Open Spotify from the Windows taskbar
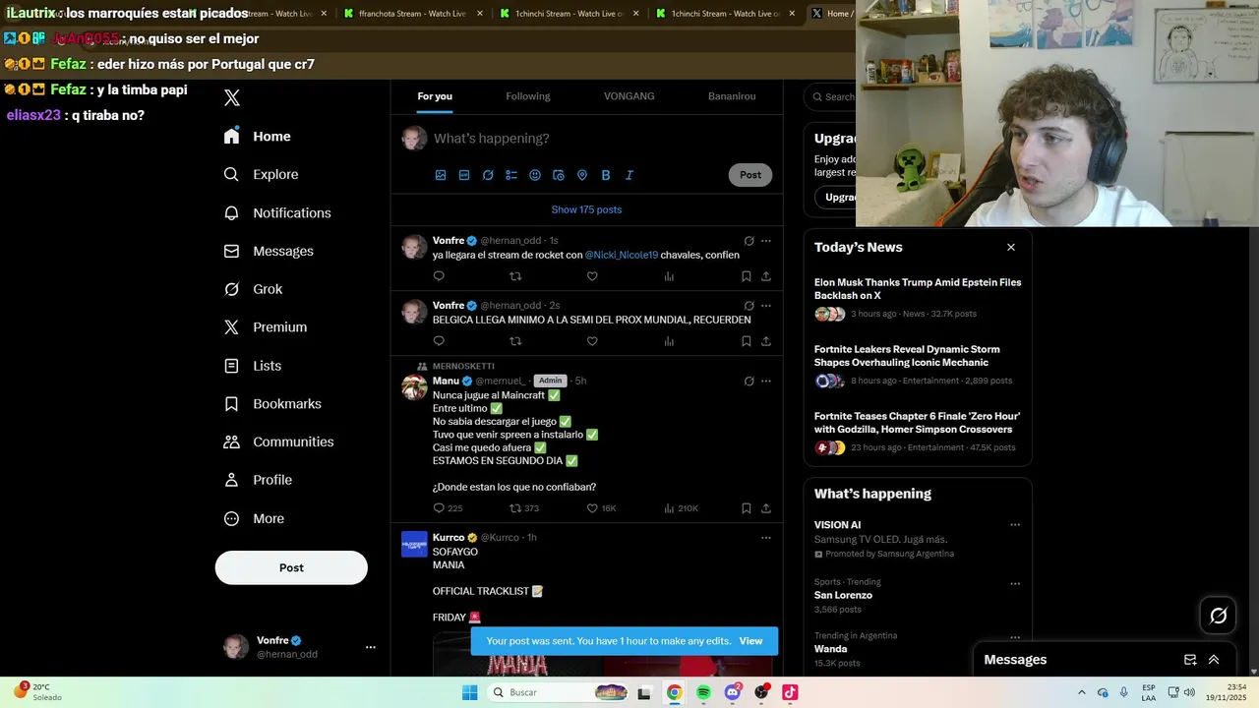This screenshot has height=708, width=1259. (703, 692)
